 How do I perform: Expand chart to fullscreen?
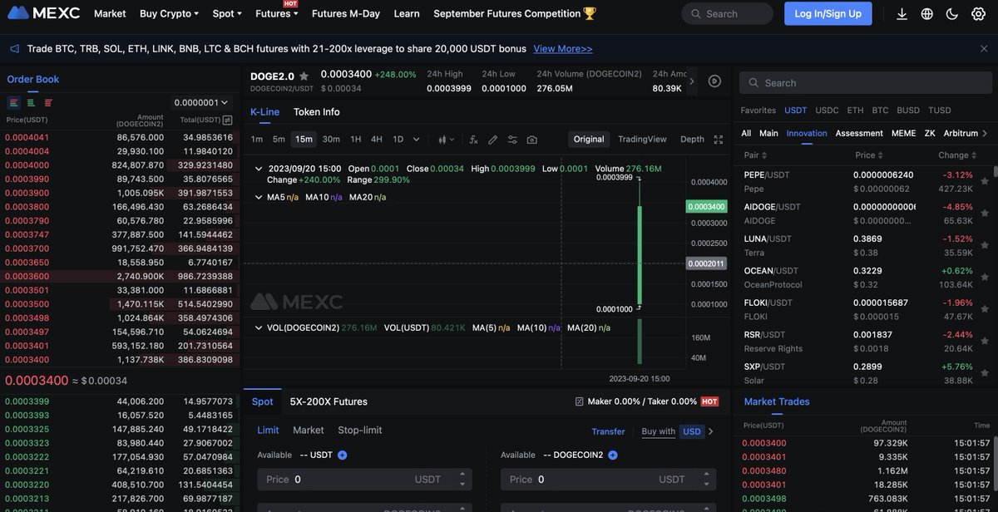(719, 140)
